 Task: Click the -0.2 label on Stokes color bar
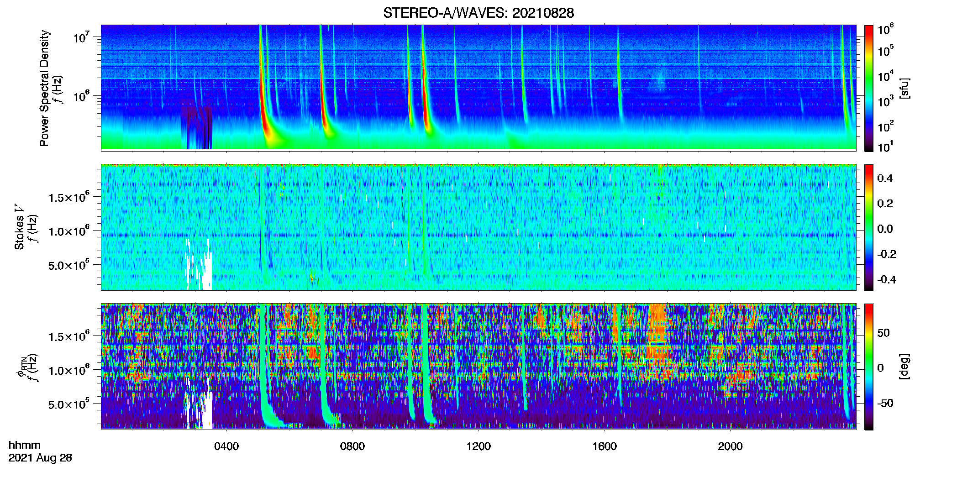(x=887, y=254)
